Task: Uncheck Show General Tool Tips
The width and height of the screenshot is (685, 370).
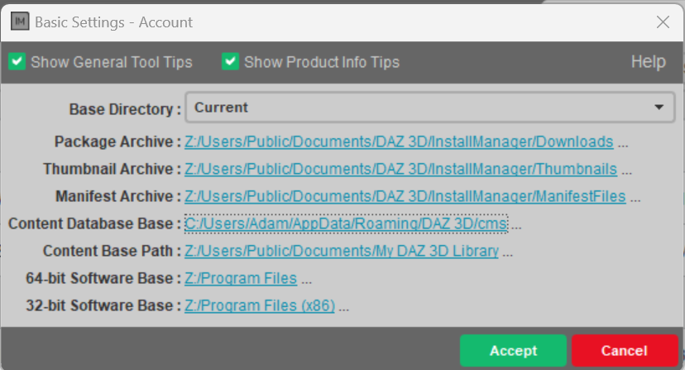Action: [x=17, y=62]
